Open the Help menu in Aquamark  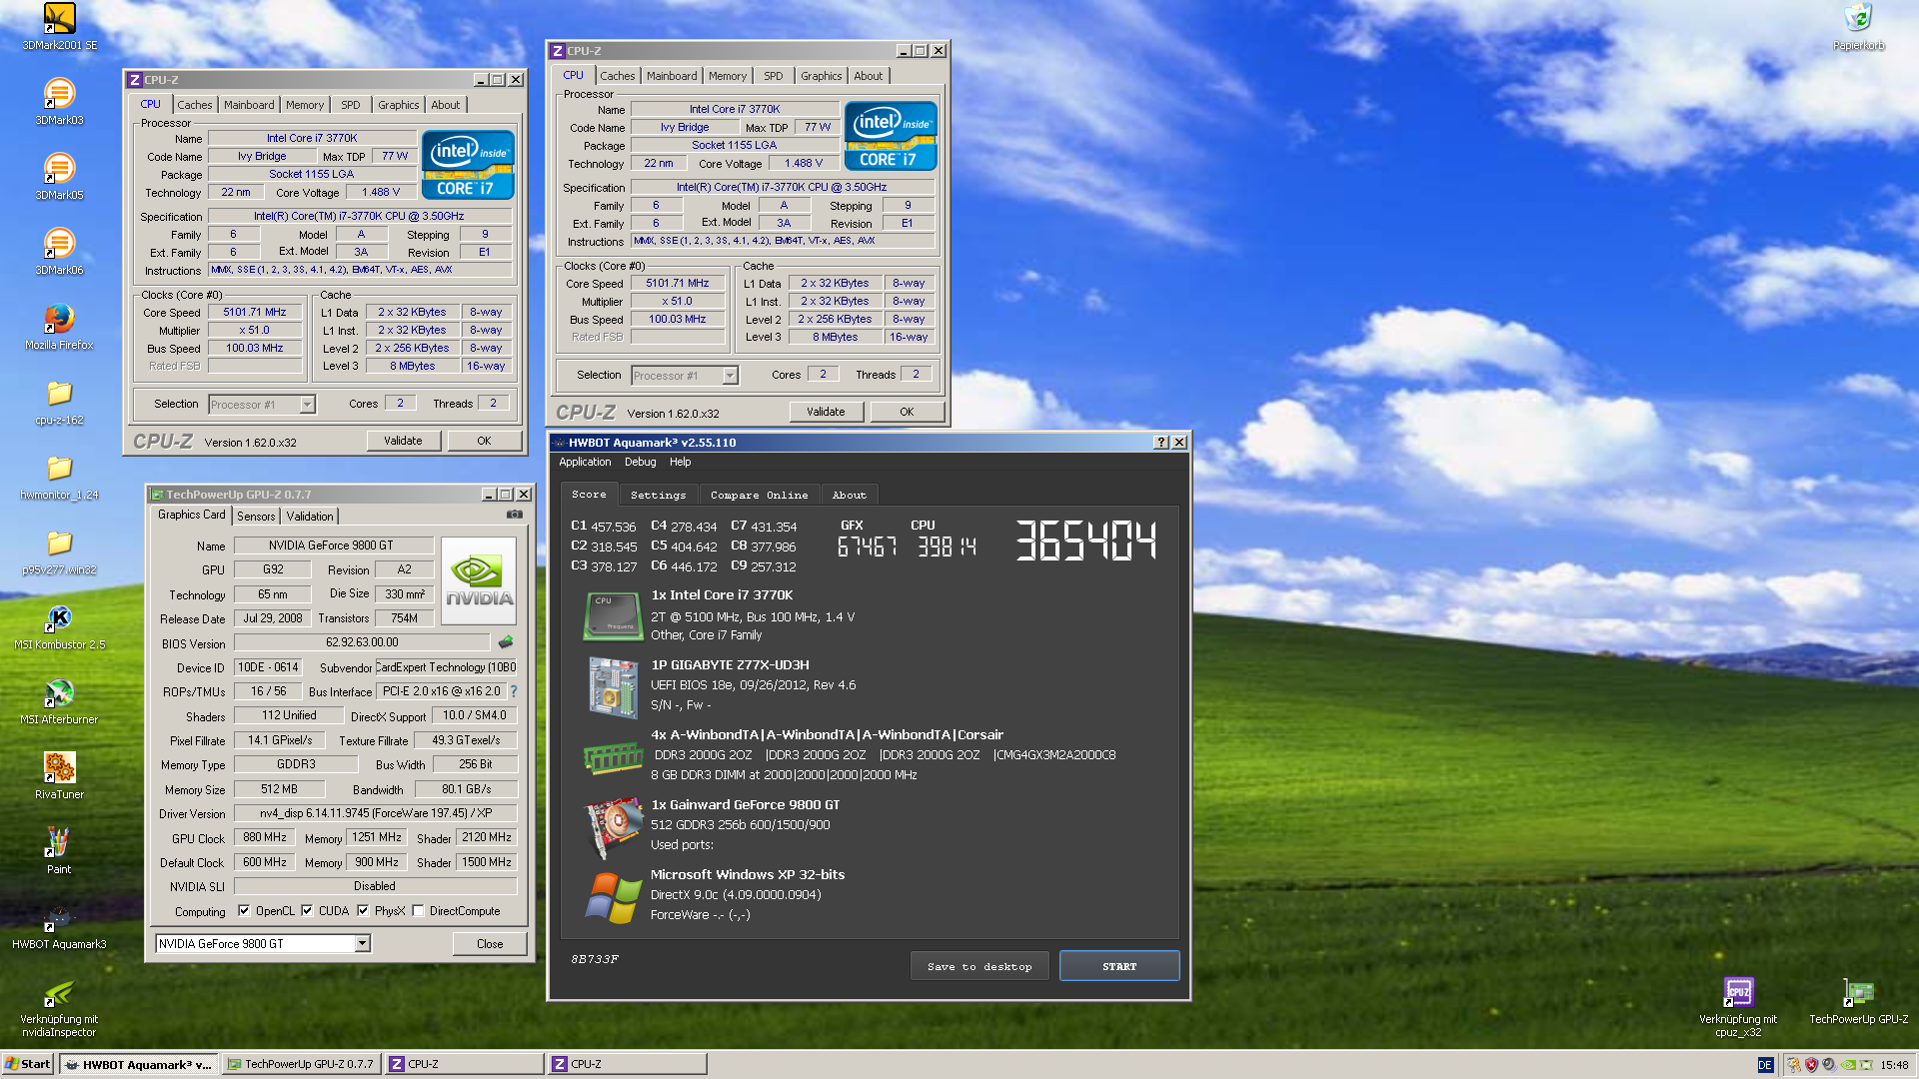click(681, 462)
